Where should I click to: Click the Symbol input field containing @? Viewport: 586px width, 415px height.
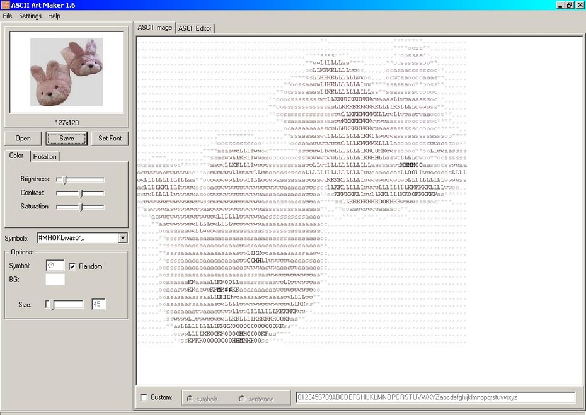(x=55, y=266)
